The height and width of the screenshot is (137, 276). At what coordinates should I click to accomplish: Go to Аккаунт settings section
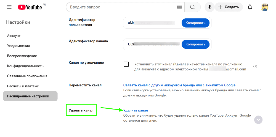point(14,36)
